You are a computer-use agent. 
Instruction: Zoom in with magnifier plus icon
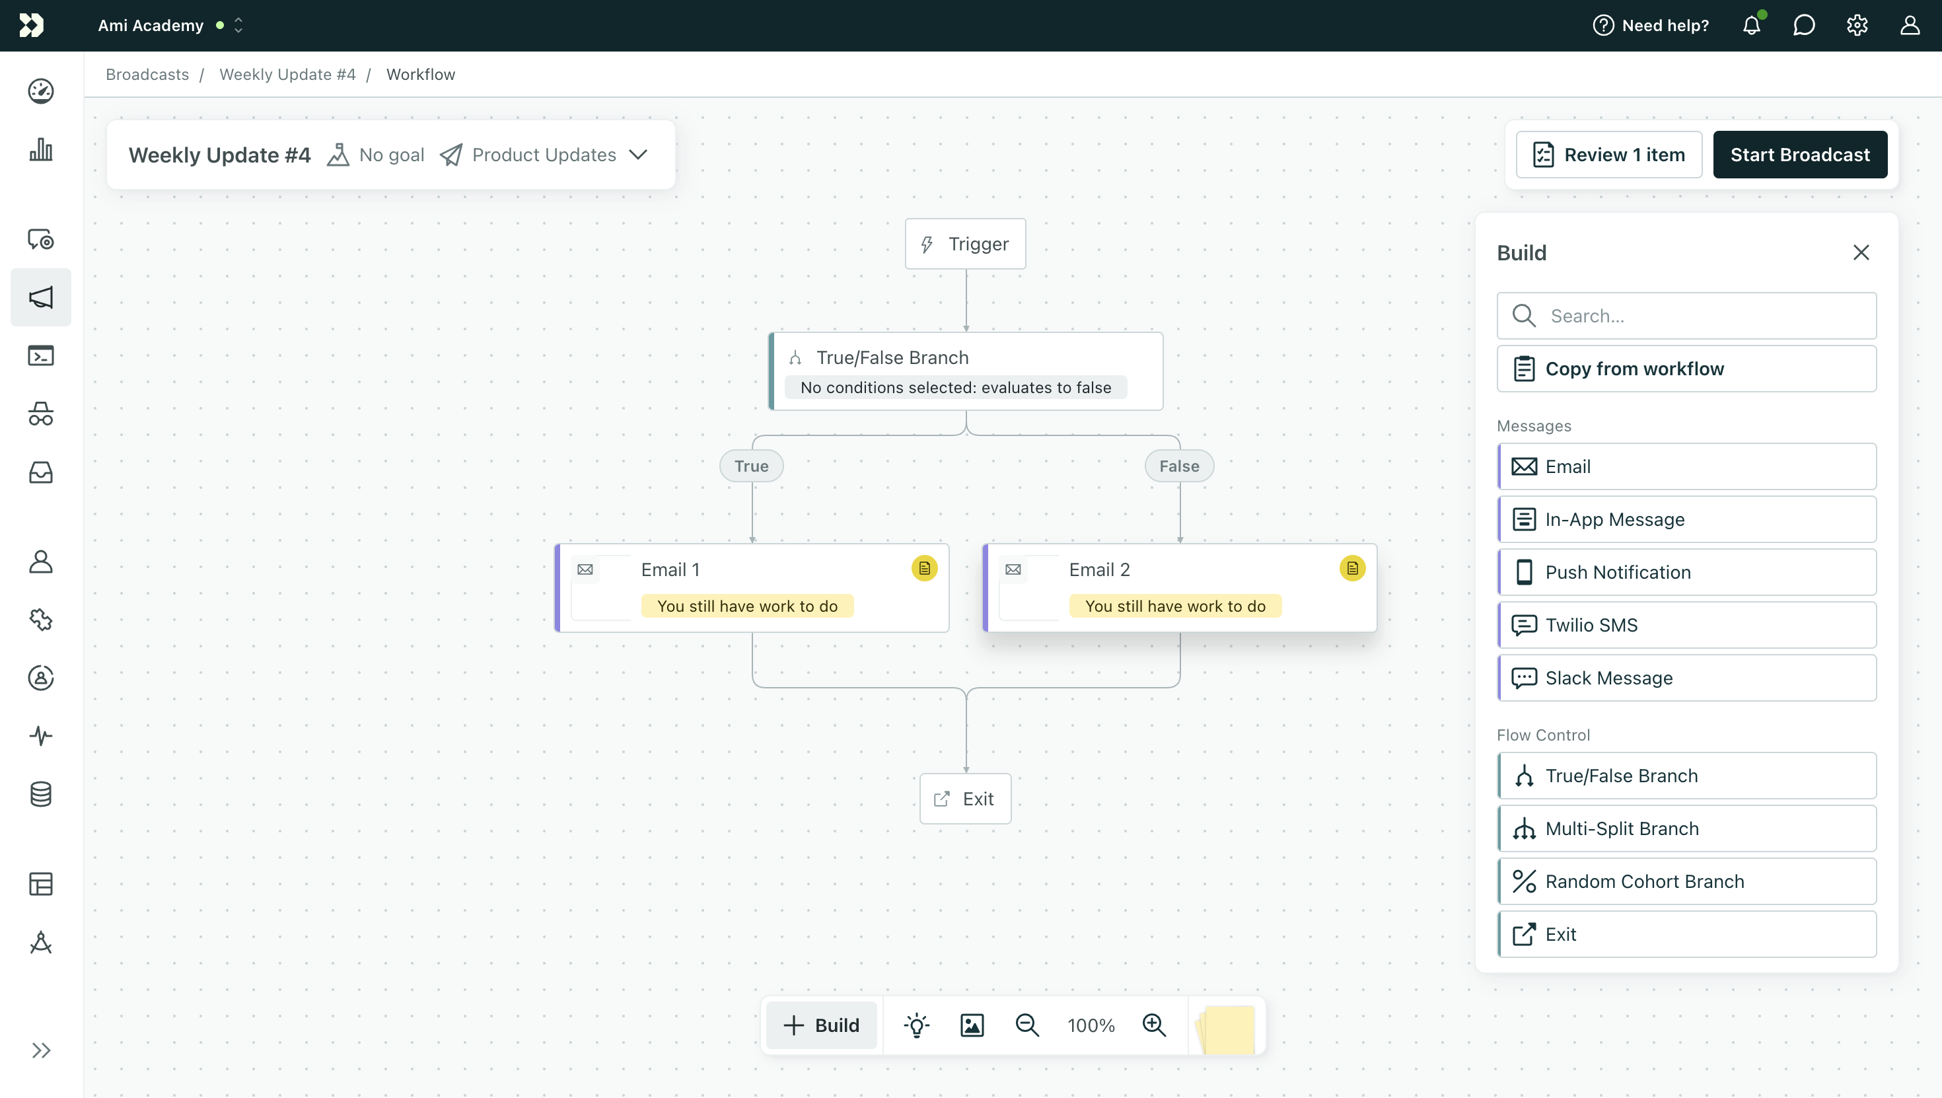(x=1154, y=1025)
